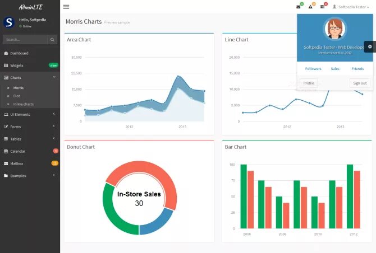Click the user silhouette icon beside Softpedia Tester
Screen dimensions: 376x253
click(334, 7)
